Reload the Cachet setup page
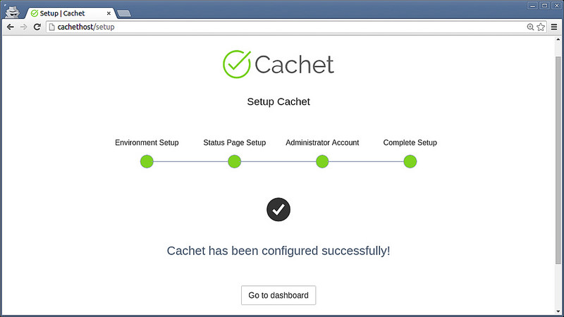The image size is (564, 317). tap(37, 27)
